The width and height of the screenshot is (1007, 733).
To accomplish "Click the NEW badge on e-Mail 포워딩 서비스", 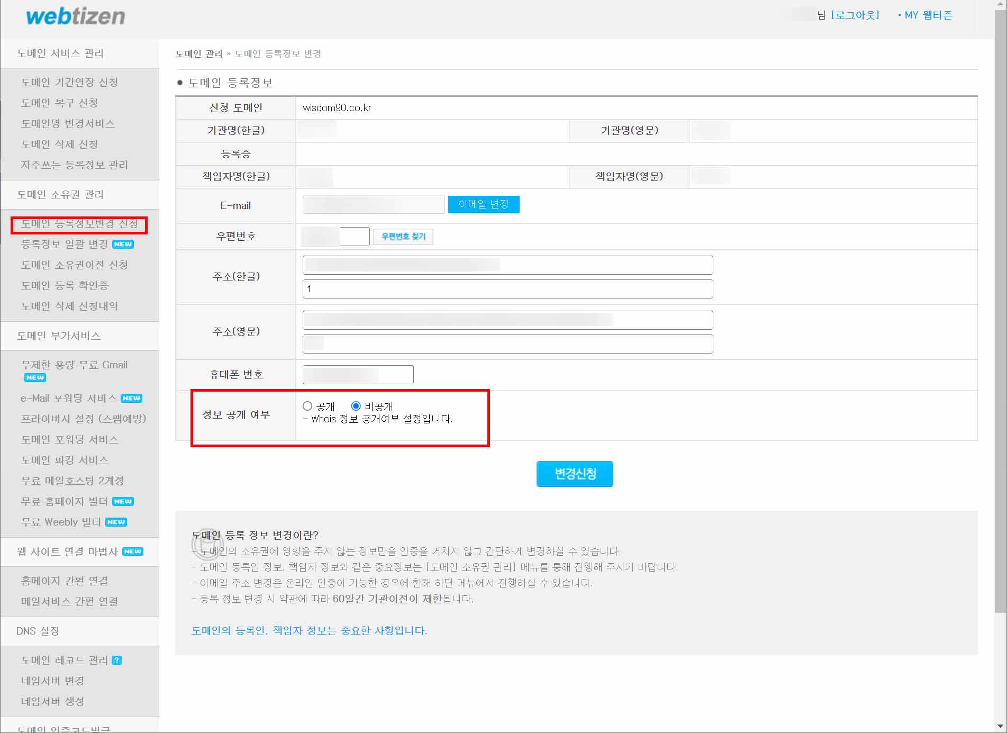I will [132, 398].
